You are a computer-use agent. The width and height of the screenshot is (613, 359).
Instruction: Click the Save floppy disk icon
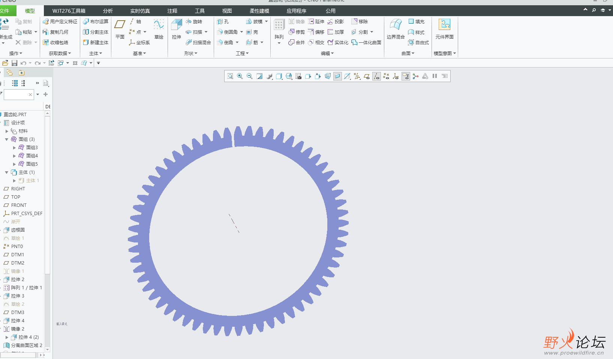point(14,63)
